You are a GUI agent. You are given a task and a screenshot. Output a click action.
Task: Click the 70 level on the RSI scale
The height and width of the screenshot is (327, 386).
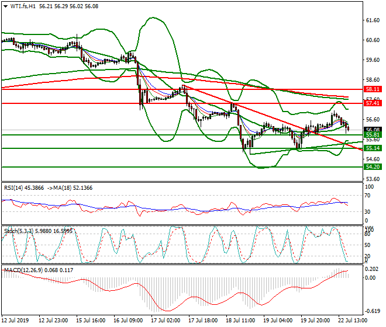click(x=368, y=196)
